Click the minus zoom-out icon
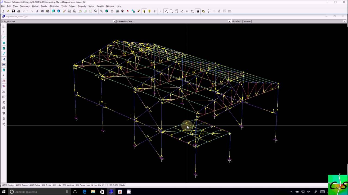This screenshot has width=348, height=195. 91,11
